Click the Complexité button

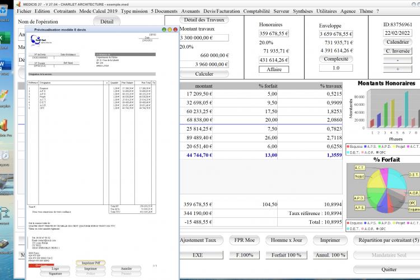click(336, 59)
